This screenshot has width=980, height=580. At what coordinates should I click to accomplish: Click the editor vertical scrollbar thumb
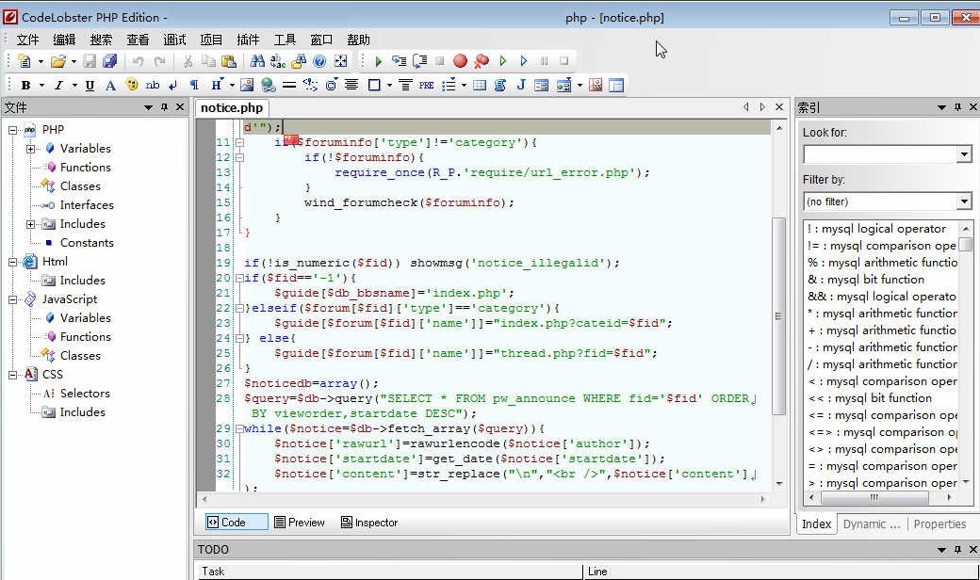tap(778, 316)
